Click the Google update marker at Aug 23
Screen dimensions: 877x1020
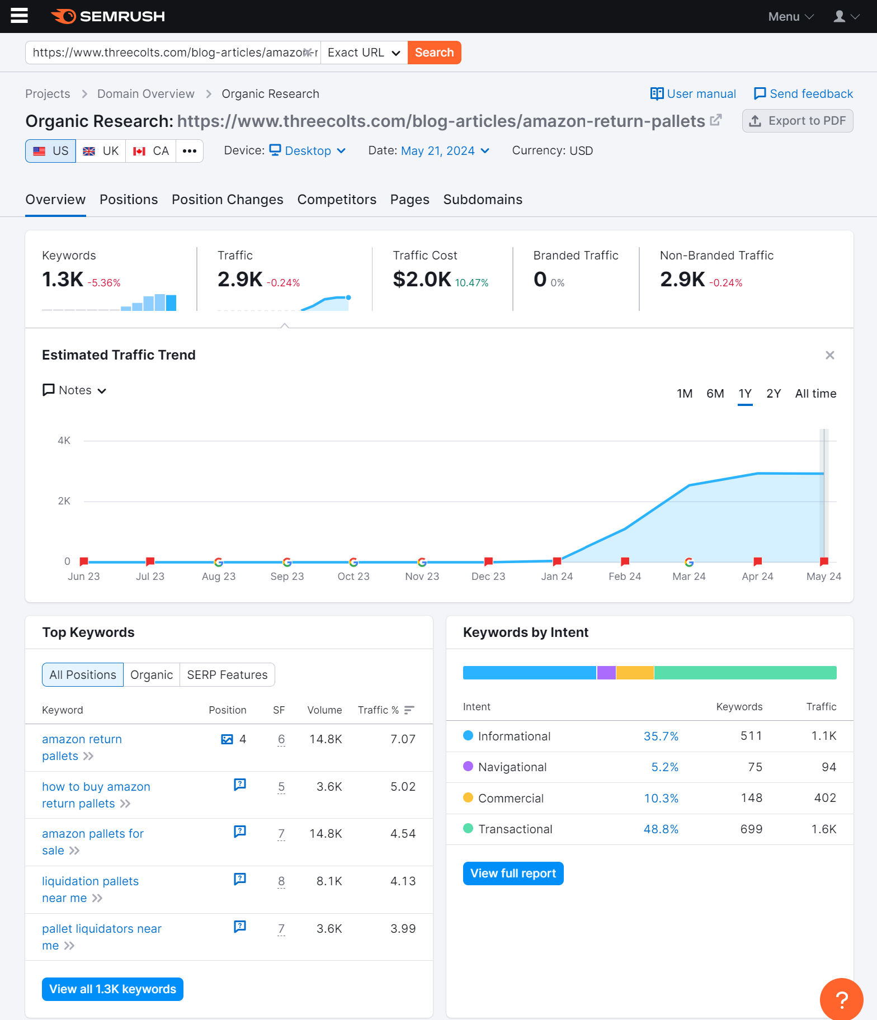[219, 562]
